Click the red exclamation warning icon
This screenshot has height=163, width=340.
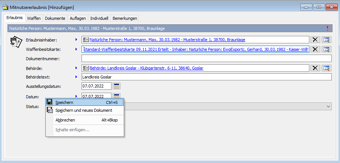click(x=328, y=28)
